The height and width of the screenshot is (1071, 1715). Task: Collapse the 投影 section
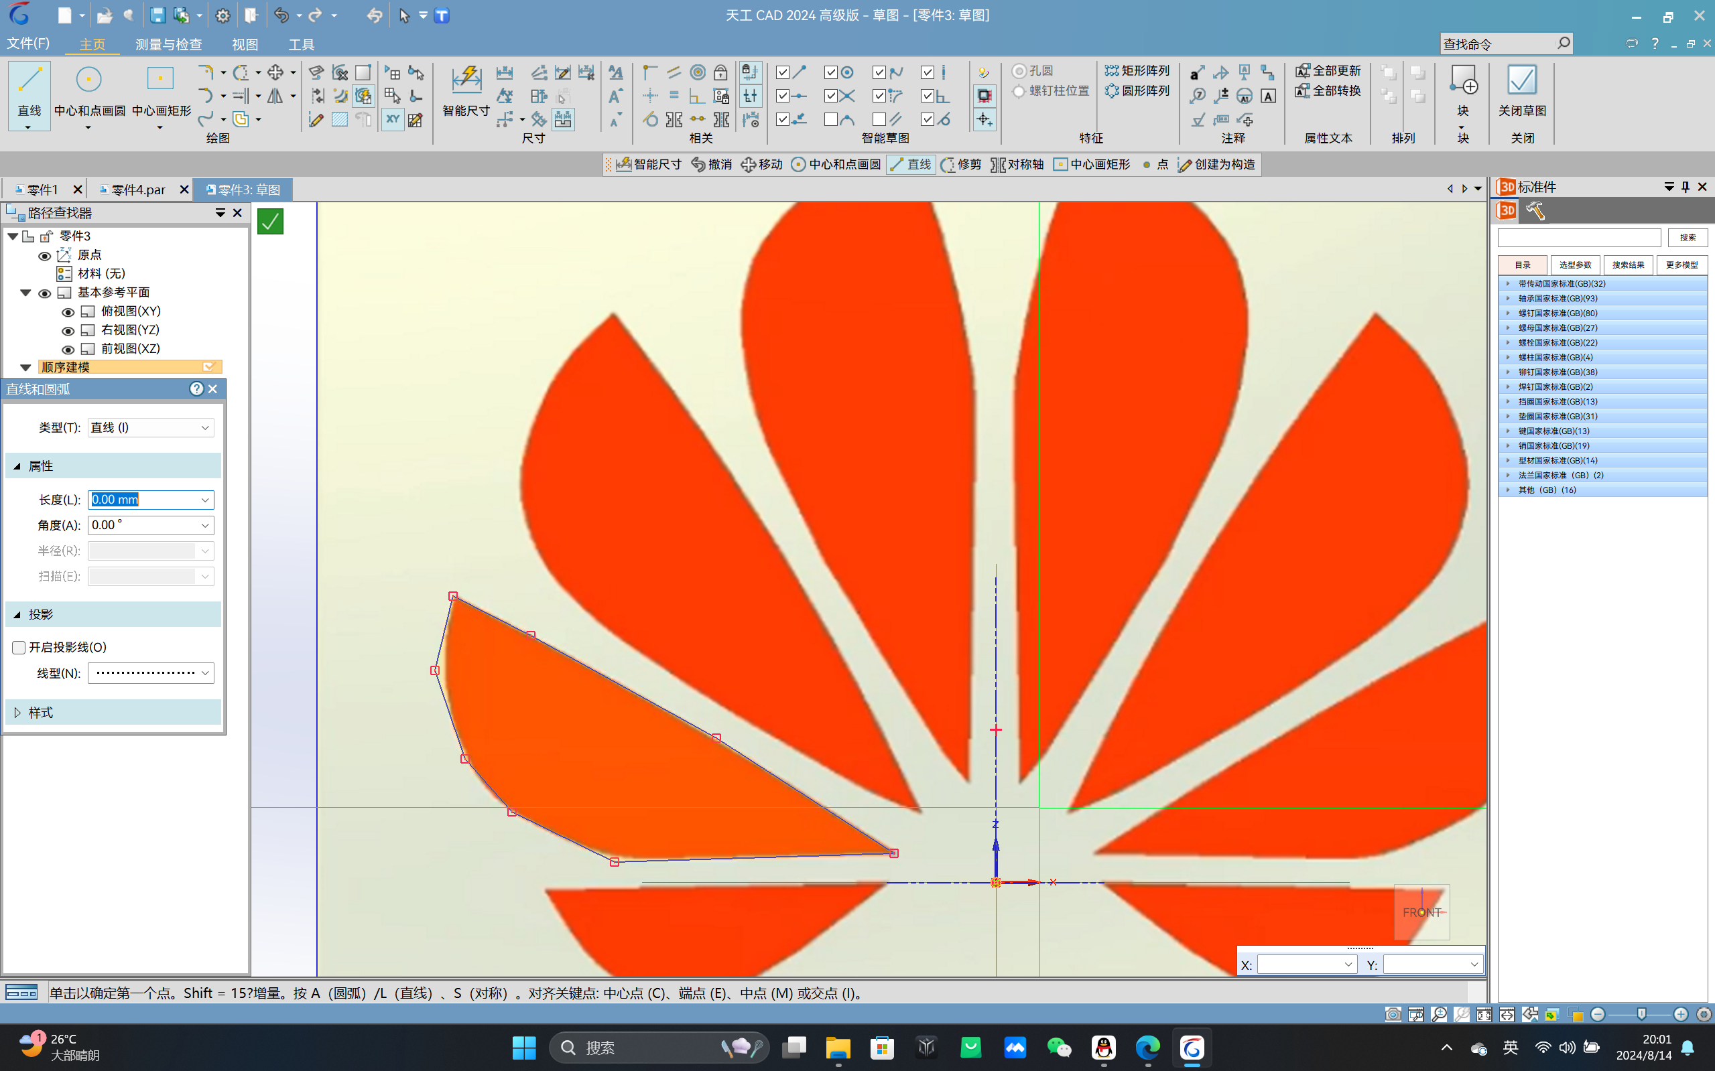pyautogui.click(x=17, y=614)
